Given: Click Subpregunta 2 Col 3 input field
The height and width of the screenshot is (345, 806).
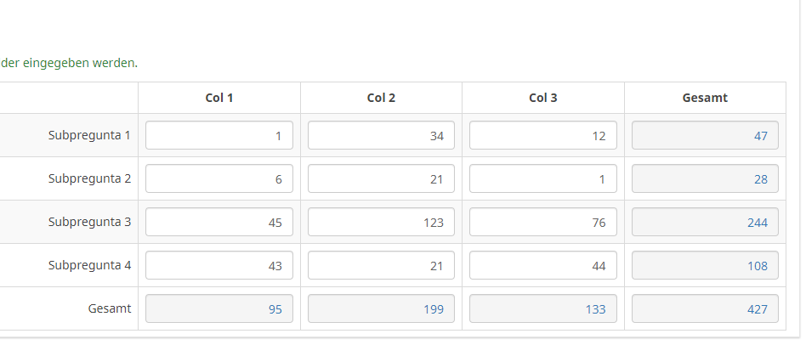Looking at the screenshot, I should pyautogui.click(x=543, y=178).
